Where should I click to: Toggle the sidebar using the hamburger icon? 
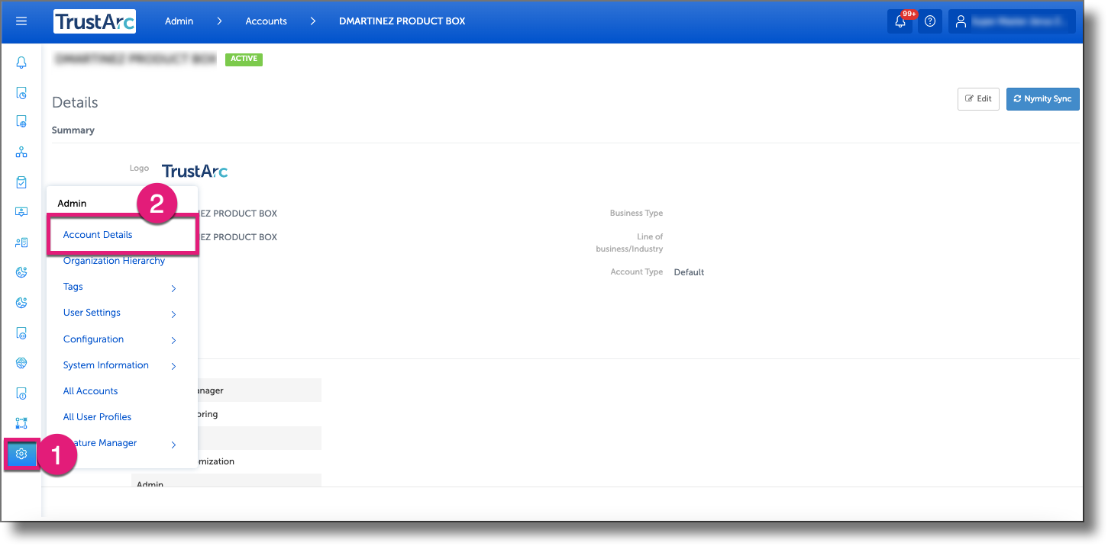coord(21,21)
